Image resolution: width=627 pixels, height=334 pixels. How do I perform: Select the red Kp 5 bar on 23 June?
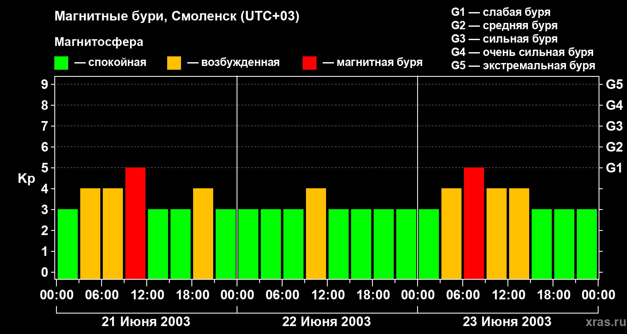pyautogui.click(x=474, y=223)
